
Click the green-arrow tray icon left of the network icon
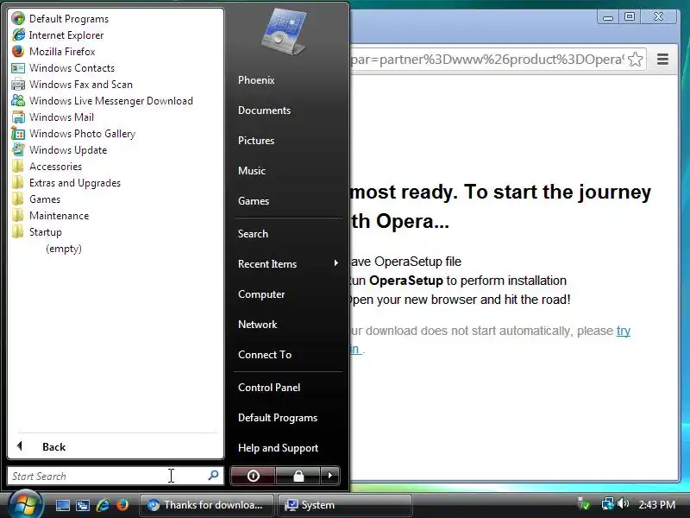point(584,503)
